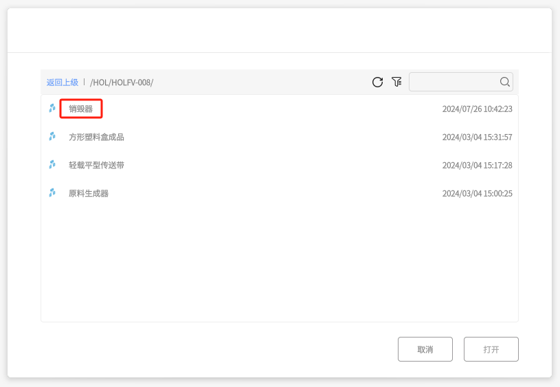
Task: Open the filter icon next to refresh
Action: pyautogui.click(x=396, y=82)
